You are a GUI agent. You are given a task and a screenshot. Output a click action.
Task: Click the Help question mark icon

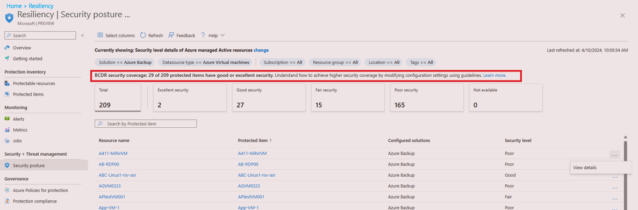click(x=203, y=35)
